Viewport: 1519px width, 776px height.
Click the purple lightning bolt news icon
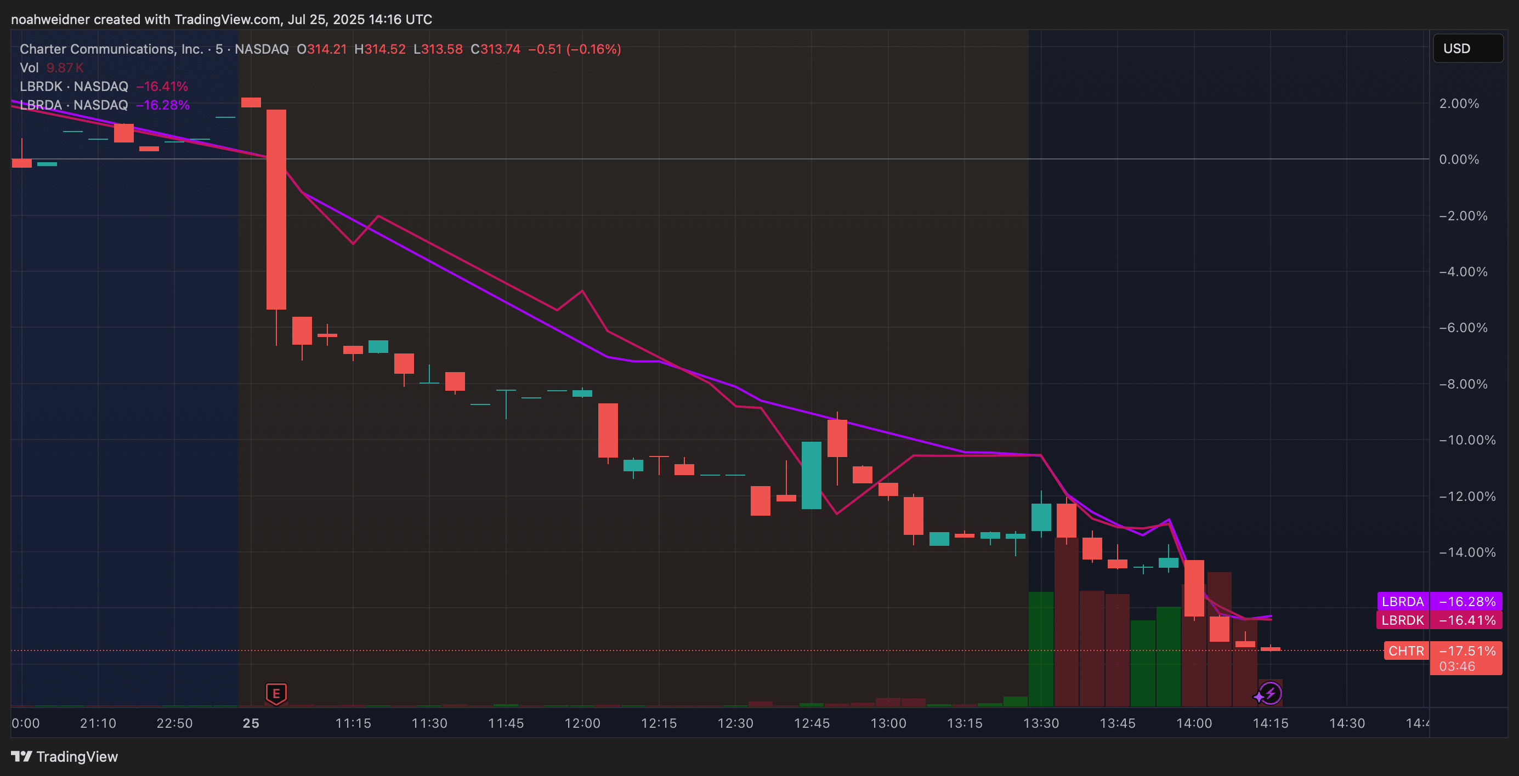[1270, 693]
